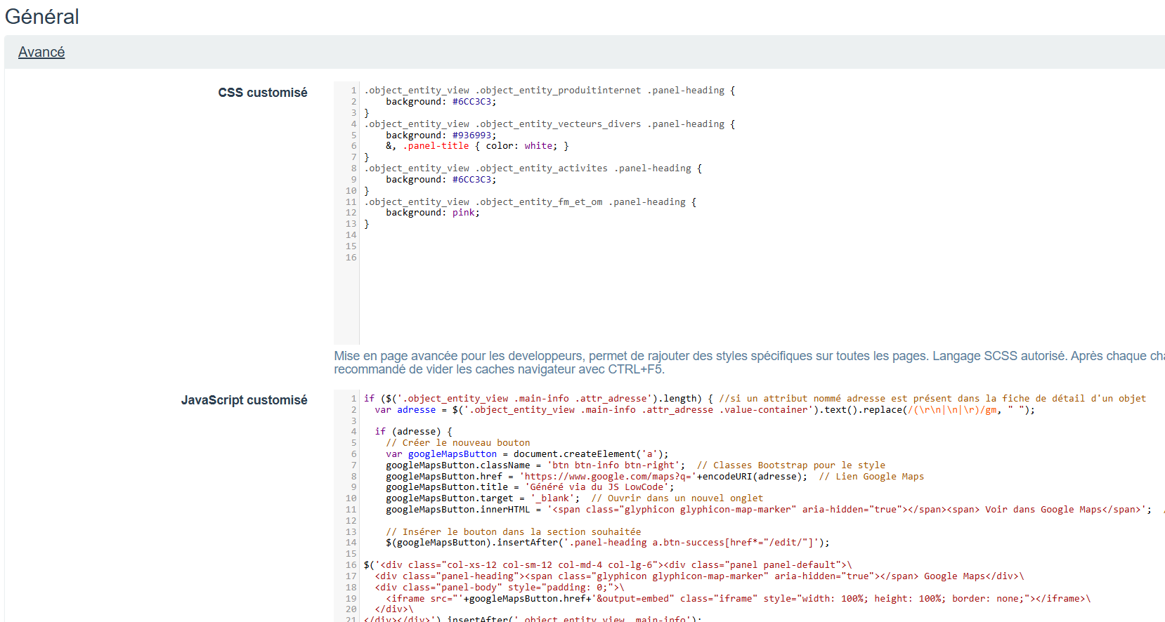Click the iframe src code line
Viewport: 1165px width, 622px height.
click(x=597, y=599)
